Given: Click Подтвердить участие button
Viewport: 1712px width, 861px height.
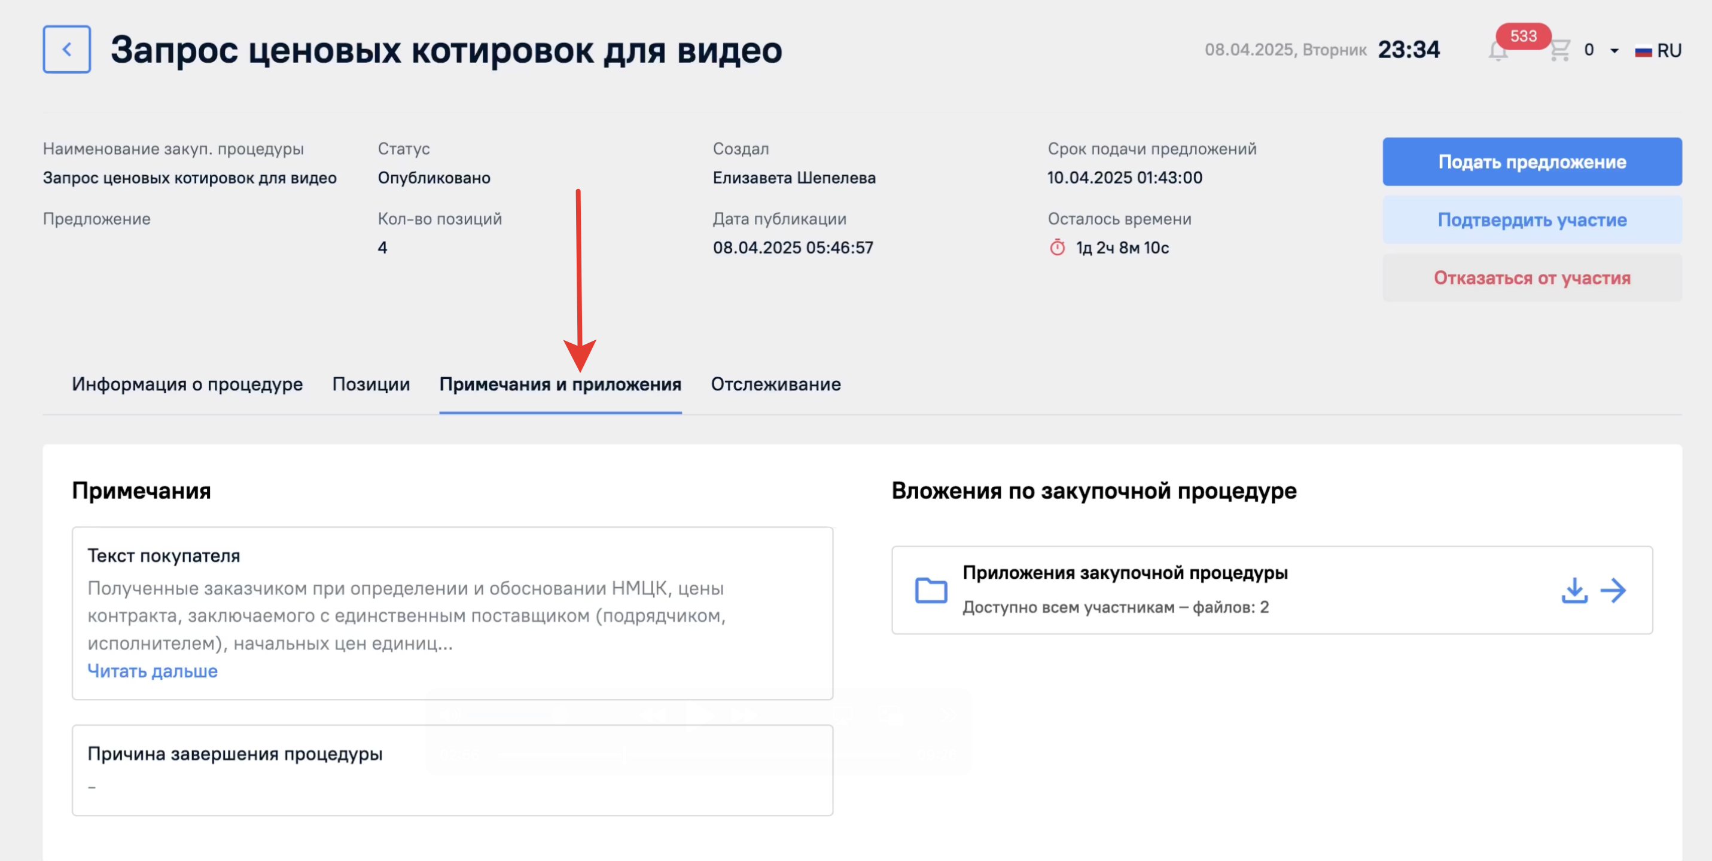Looking at the screenshot, I should point(1532,220).
